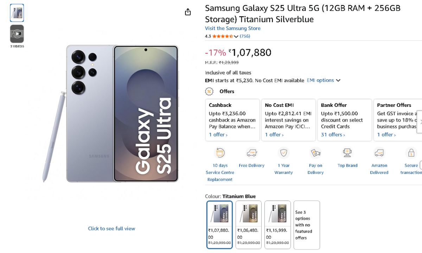Click the Top Brand trophy icon
Viewport: 422px width, 253px height.
347,153
